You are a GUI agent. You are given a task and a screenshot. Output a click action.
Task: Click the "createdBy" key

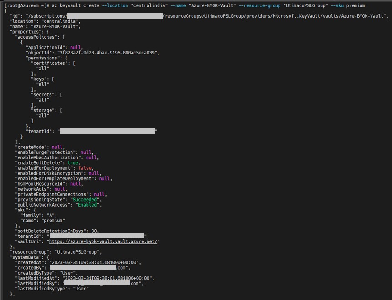(x=30, y=268)
